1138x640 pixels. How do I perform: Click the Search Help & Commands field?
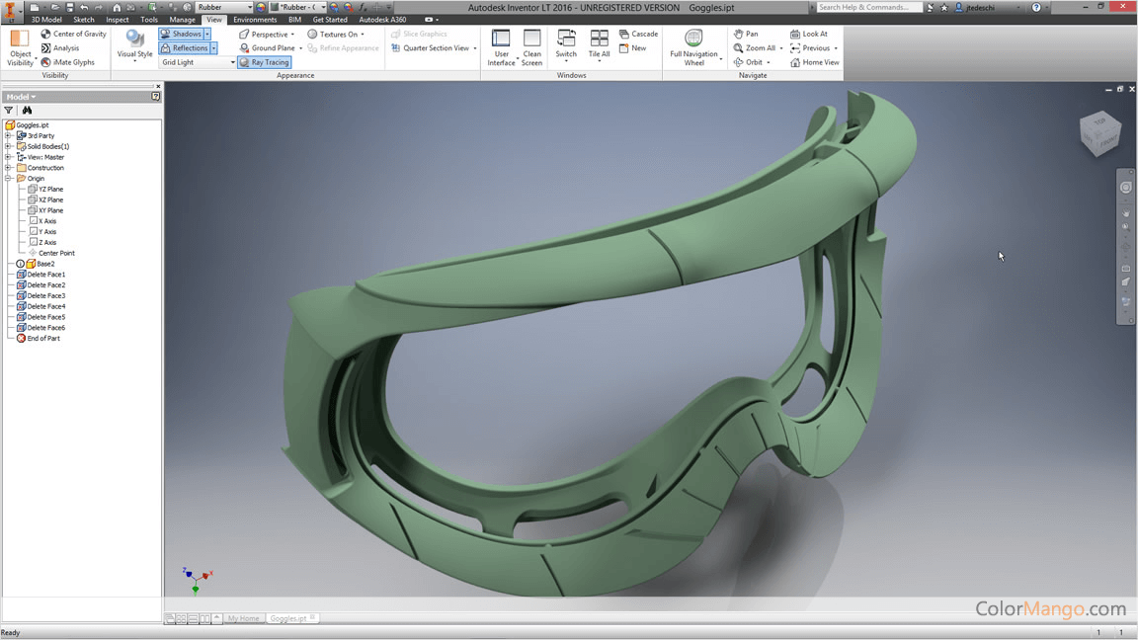click(x=867, y=7)
